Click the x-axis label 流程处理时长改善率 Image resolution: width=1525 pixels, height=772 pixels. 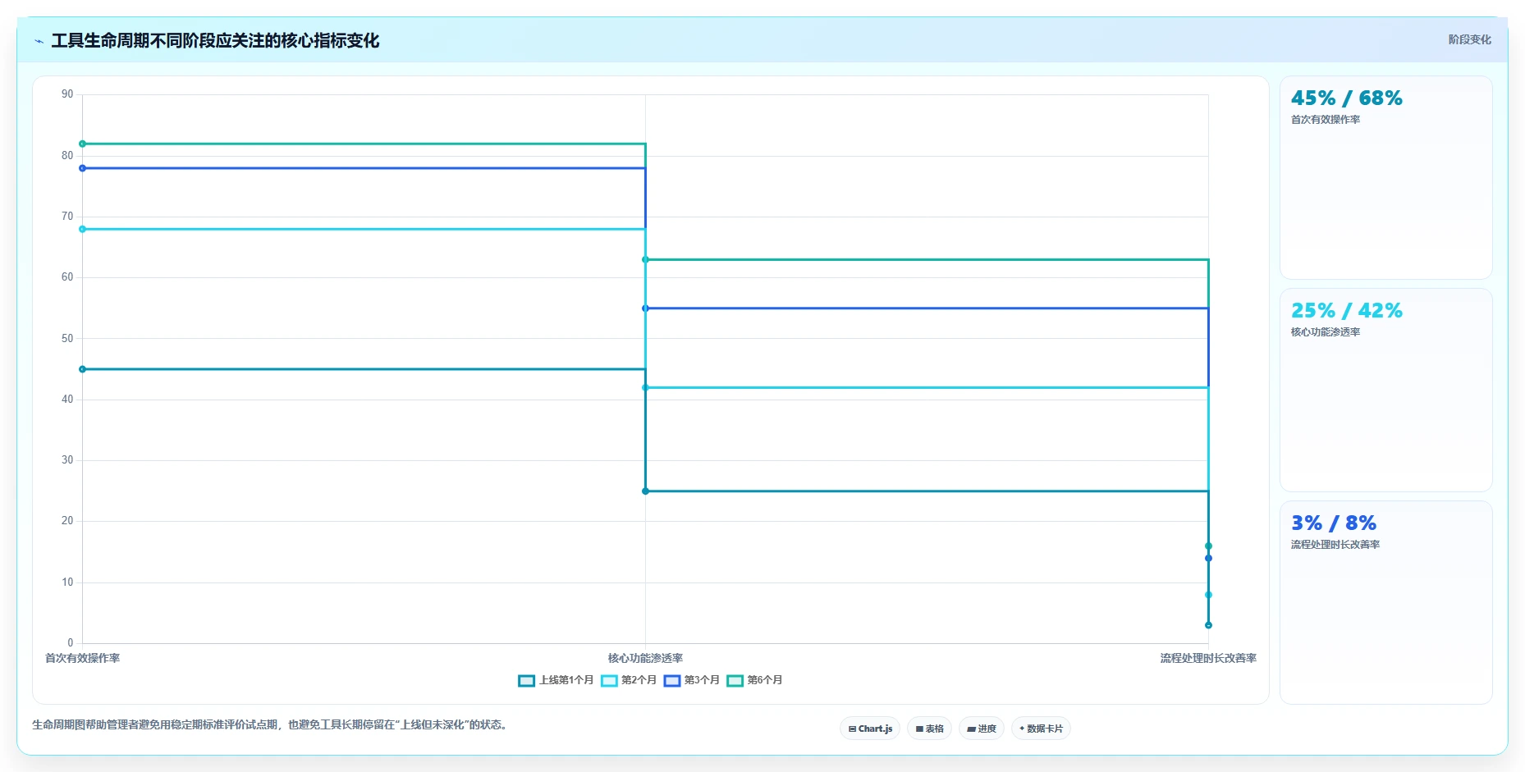(1208, 658)
